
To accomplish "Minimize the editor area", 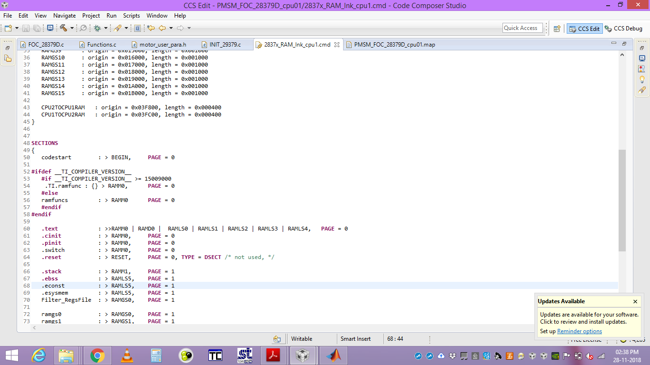I will click(614, 43).
